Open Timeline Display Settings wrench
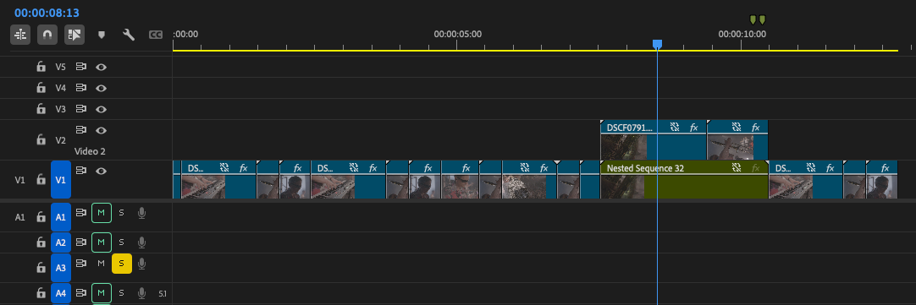The image size is (916, 305). [129, 35]
